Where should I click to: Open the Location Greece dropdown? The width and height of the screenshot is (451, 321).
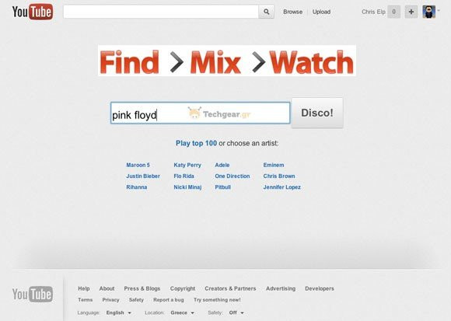(183, 312)
